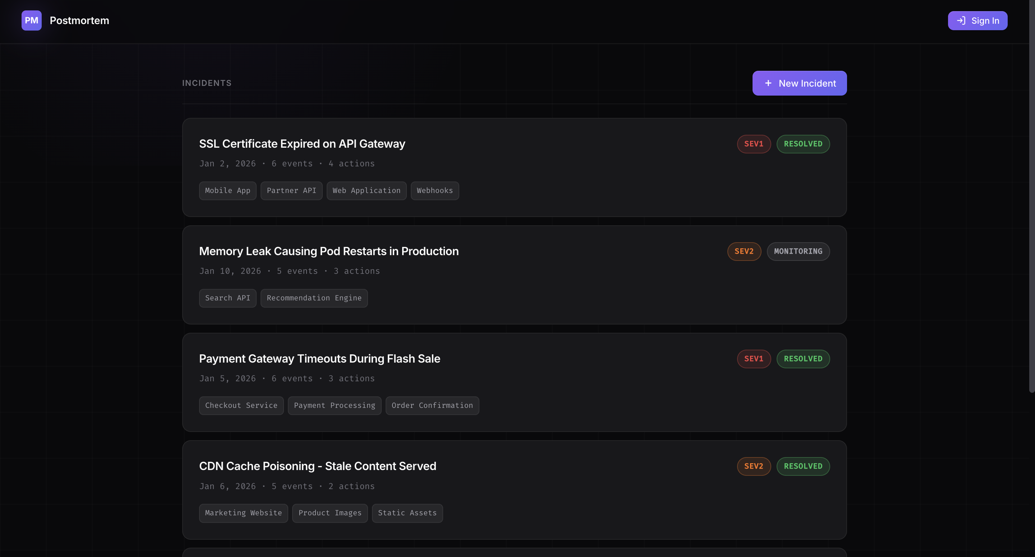Click the New Incident button

pyautogui.click(x=799, y=83)
